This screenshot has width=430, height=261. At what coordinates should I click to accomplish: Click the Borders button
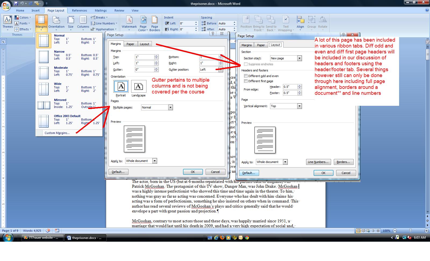(x=343, y=162)
